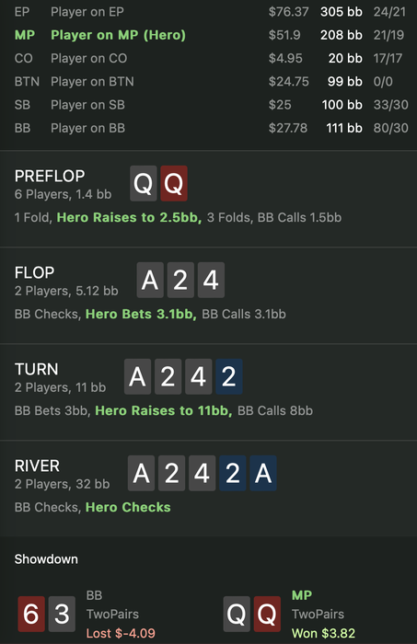Viewport: 417px width, 644px height.
Task: Select the TURN section header
Action: click(x=37, y=369)
